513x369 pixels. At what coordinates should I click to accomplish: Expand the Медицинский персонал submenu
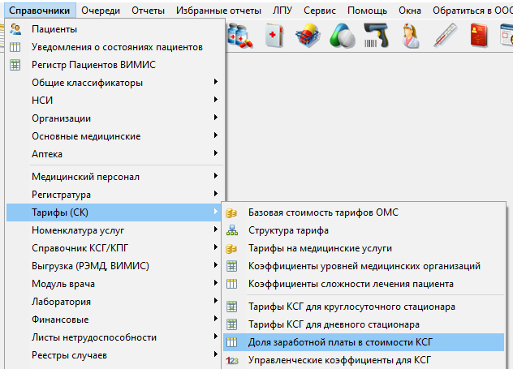(x=85, y=176)
